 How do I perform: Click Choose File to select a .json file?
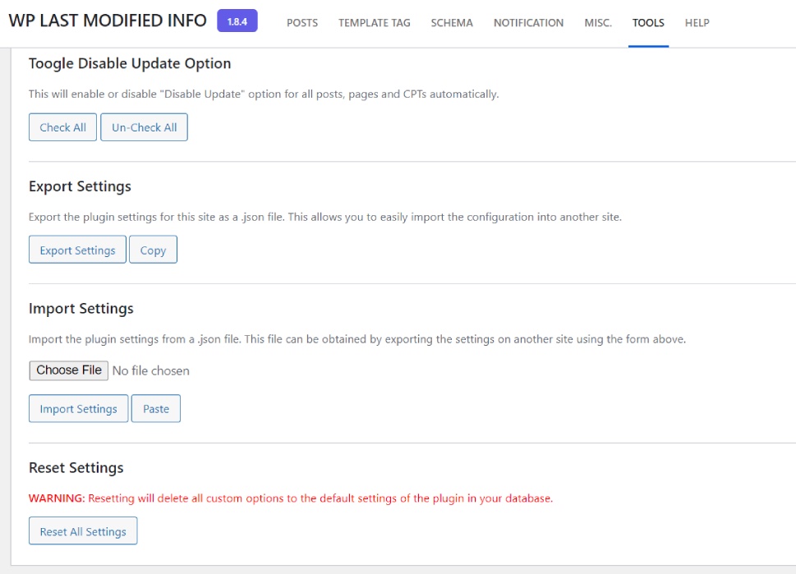68,370
